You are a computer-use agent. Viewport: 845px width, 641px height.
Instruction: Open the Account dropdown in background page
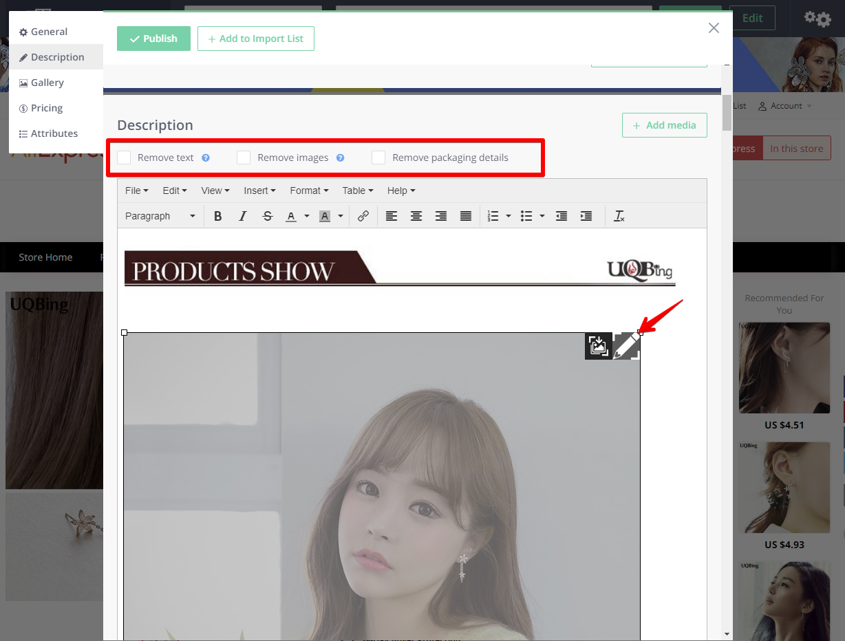point(785,106)
